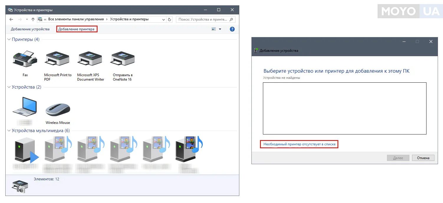
Task: Click the Далее button in dialog
Action: [x=398, y=158]
